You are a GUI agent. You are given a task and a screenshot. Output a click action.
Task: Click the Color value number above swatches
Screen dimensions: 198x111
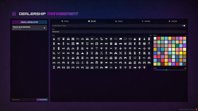pyautogui.click(x=186, y=35)
